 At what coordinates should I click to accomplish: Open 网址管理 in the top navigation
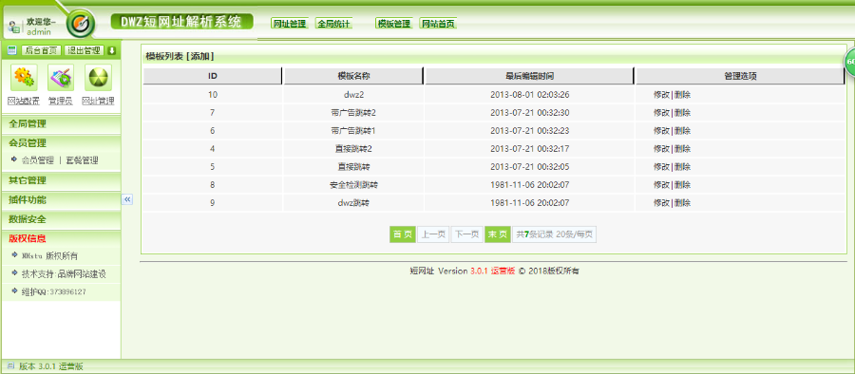(290, 24)
